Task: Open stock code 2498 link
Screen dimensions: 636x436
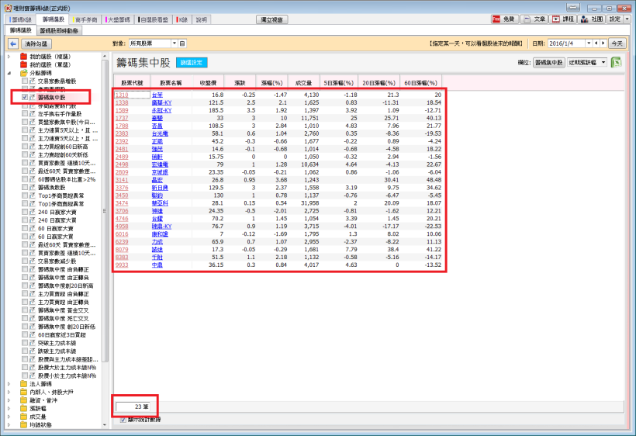Action: pos(122,164)
